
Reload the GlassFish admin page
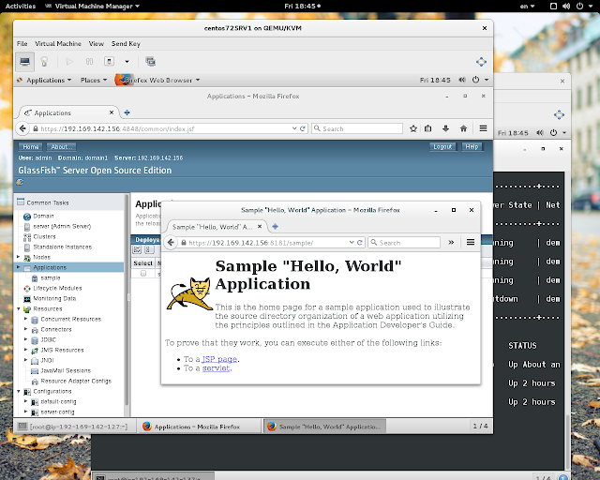point(302,128)
